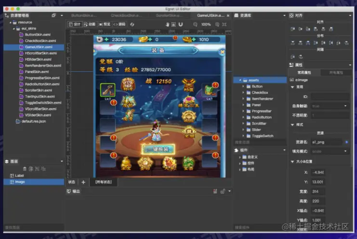Viewport: 357px width, 239px height.
Task: Click the 资源名 a1_png field
Action: [326, 142]
